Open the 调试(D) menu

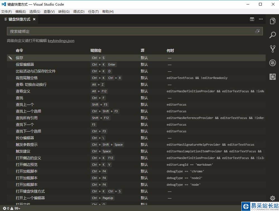pos(79,11)
